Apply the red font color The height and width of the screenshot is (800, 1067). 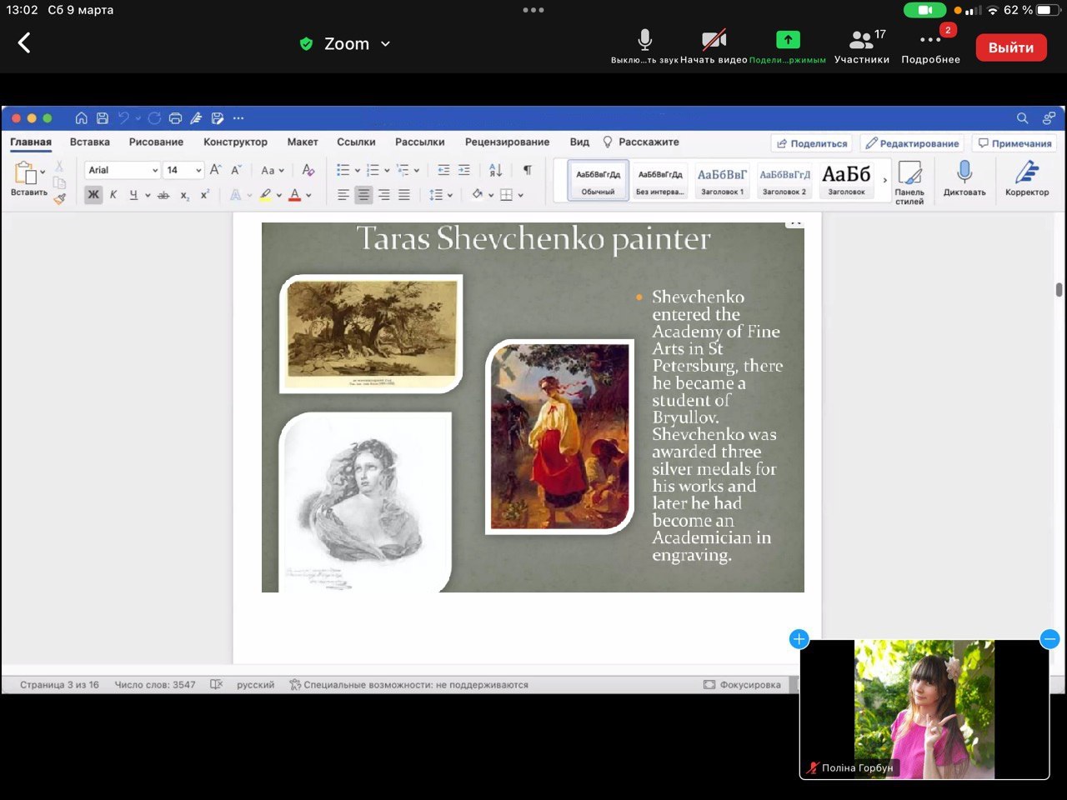click(x=294, y=195)
